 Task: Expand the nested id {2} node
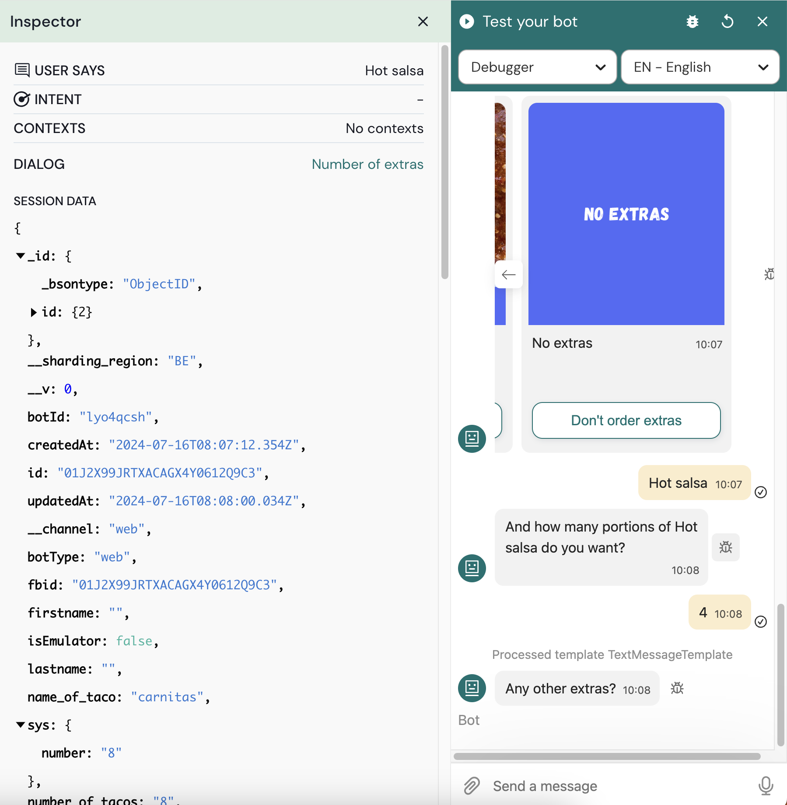[34, 312]
